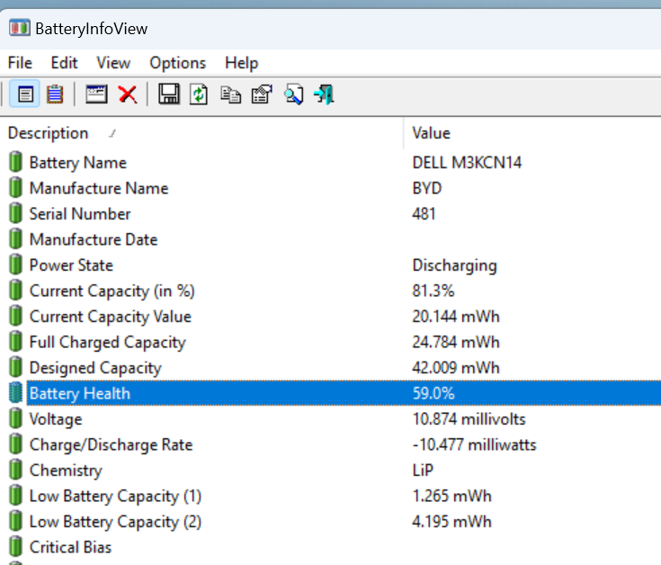Select the Full Charged Capacity row label
Screen dimensions: 661x565
[x=107, y=343]
